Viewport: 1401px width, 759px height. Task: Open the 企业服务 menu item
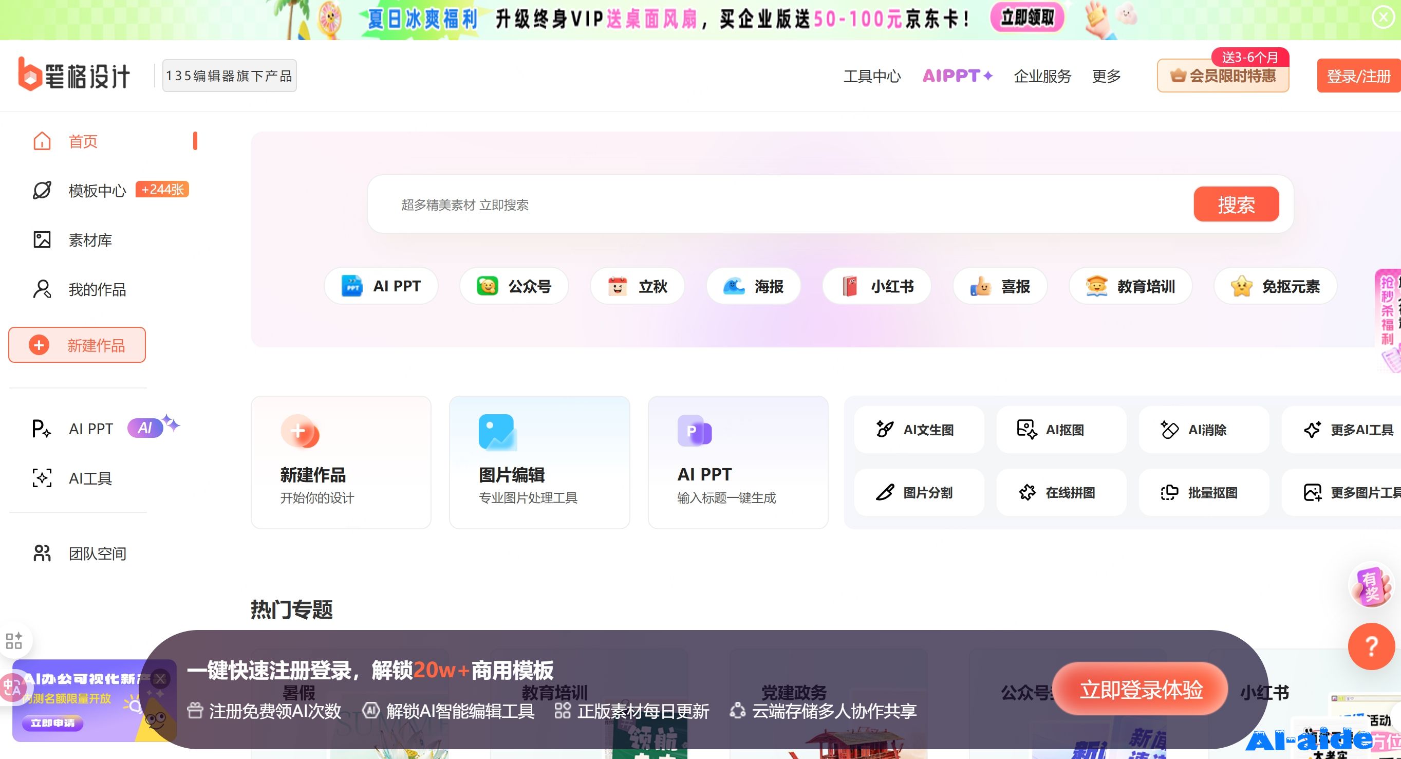(1042, 76)
